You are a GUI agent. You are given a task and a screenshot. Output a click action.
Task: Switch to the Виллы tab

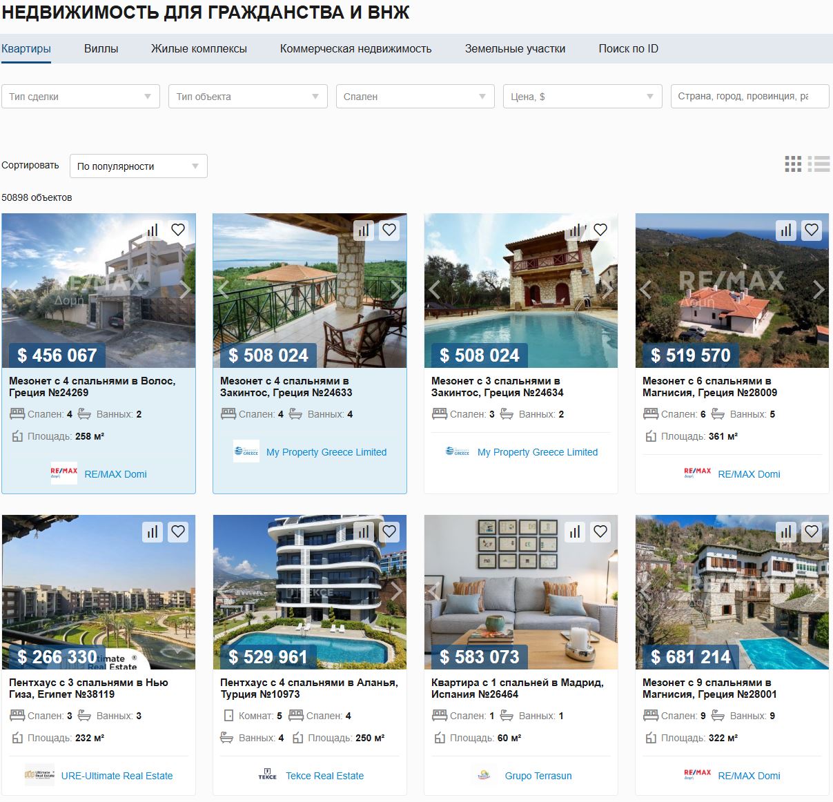pyautogui.click(x=101, y=49)
